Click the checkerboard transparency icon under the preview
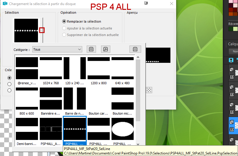 [149, 90]
